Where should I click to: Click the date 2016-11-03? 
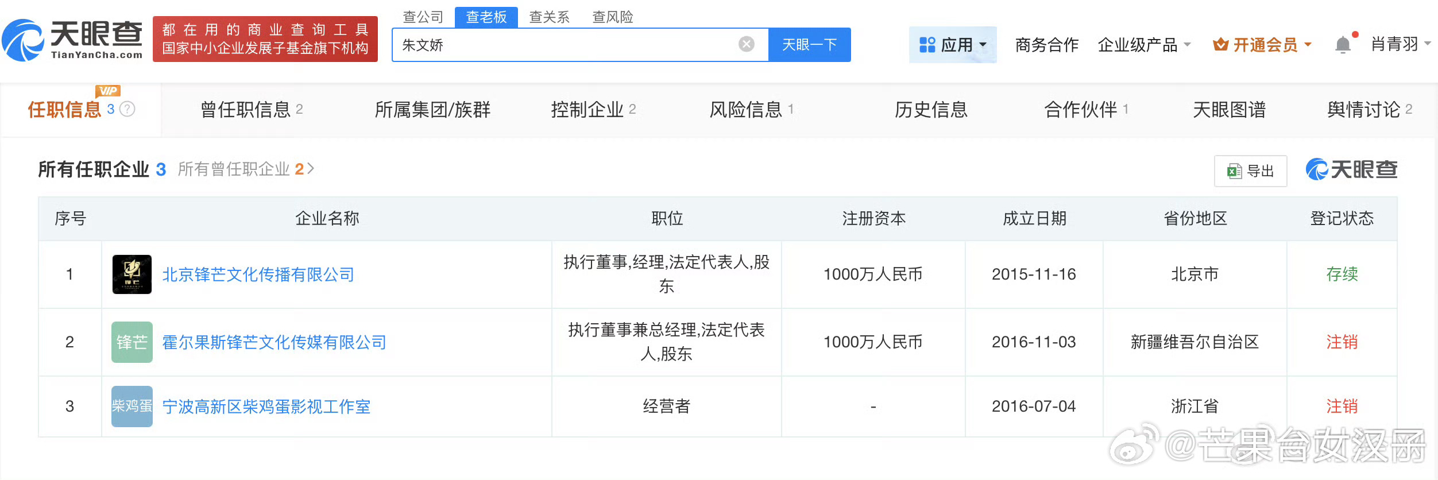tap(1034, 342)
